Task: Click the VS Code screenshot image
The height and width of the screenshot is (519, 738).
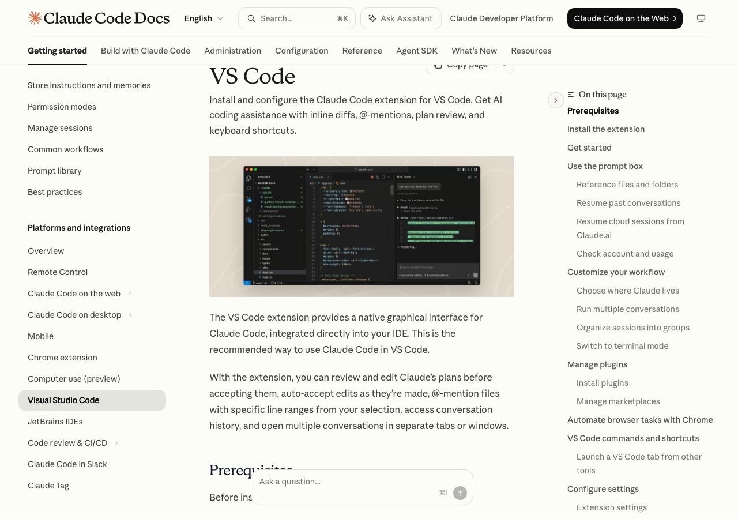Action: tap(362, 227)
